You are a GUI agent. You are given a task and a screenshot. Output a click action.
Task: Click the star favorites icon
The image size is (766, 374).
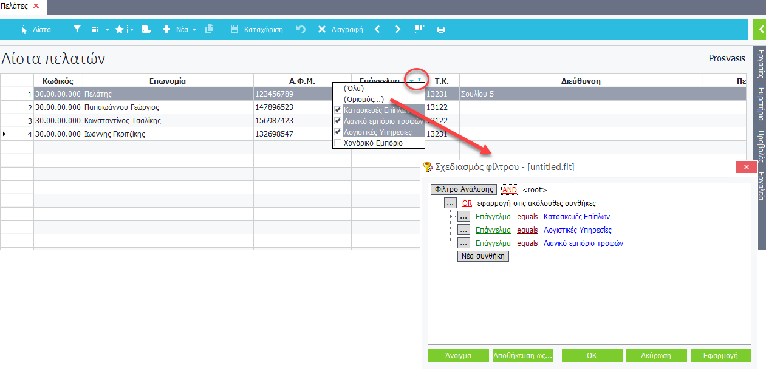click(x=120, y=29)
